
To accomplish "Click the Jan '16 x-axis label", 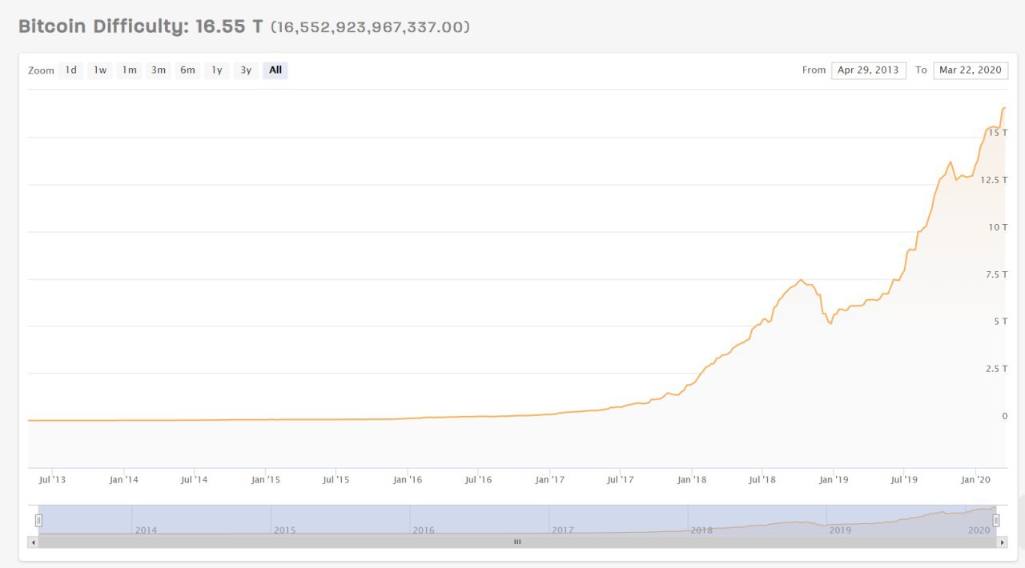I will click(x=407, y=480).
